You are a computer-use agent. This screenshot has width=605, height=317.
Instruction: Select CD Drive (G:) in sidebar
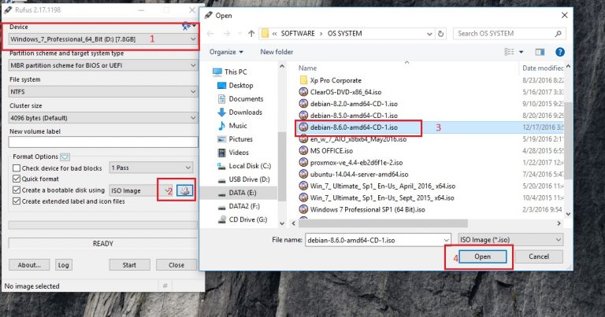click(x=243, y=219)
